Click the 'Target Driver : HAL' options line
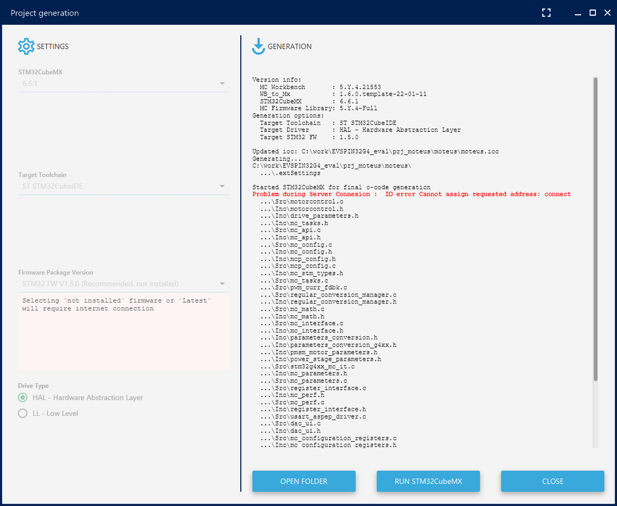Viewport: 617px width, 506px height. coord(360,130)
